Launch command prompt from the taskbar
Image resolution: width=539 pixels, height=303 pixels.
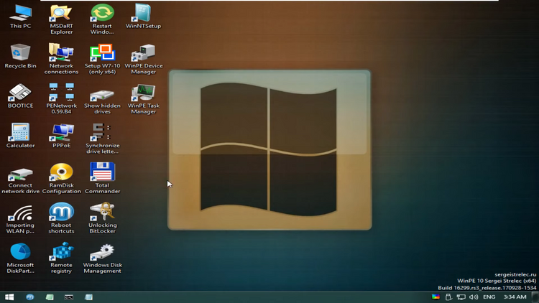pos(69,297)
